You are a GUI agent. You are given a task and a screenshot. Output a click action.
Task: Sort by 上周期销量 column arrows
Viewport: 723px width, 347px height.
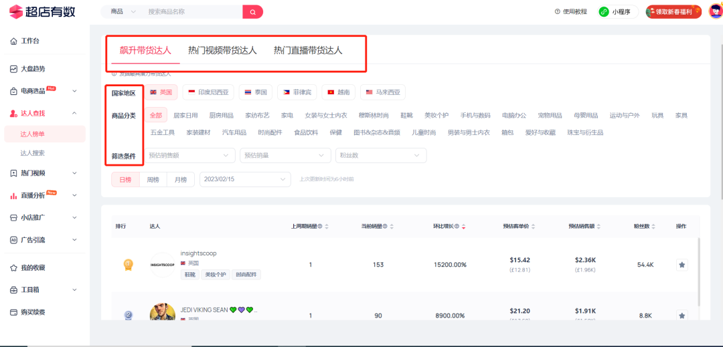(x=327, y=227)
